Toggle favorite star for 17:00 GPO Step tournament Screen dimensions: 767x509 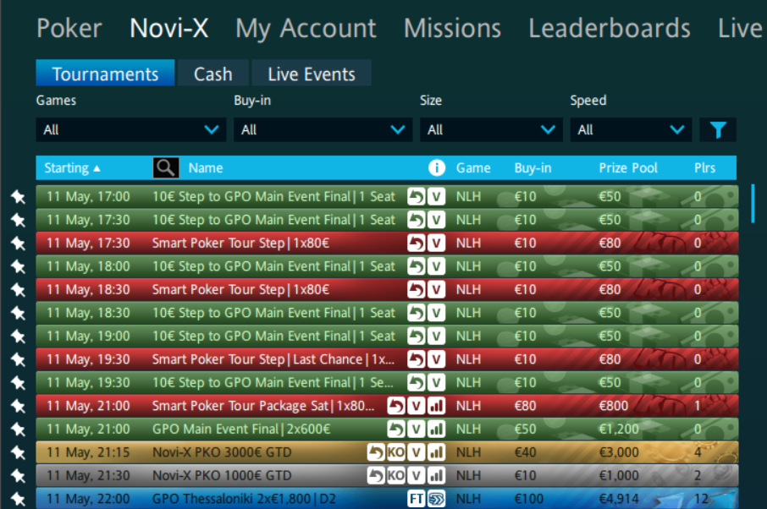click(18, 197)
